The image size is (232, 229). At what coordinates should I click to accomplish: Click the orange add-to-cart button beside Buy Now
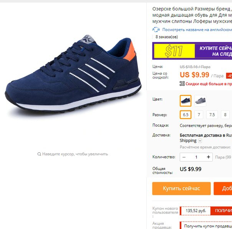(x=223, y=188)
